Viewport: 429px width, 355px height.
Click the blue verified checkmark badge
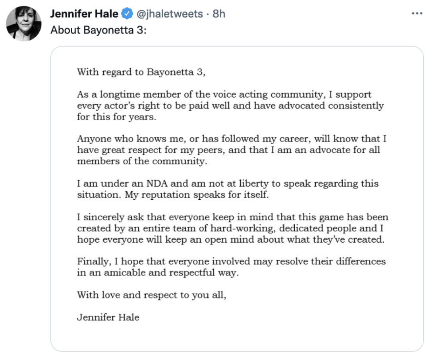(127, 14)
